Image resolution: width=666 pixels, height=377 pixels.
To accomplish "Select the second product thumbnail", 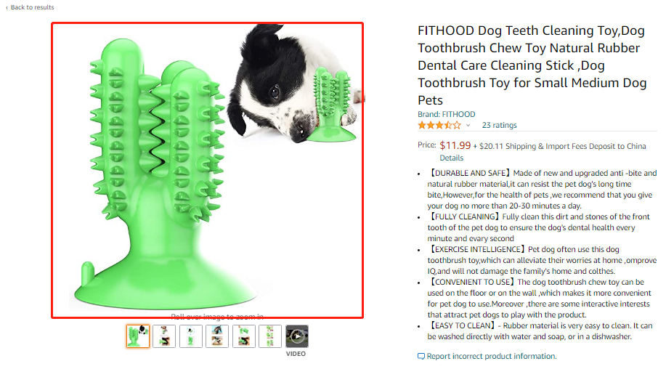I will click(164, 336).
